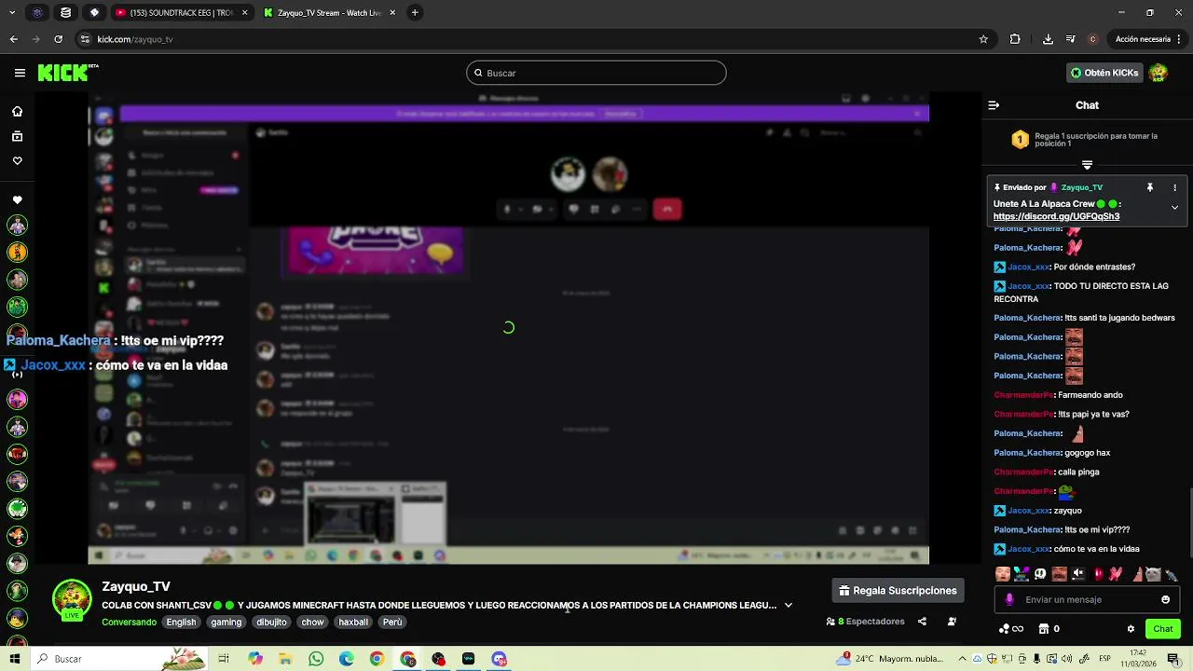1193x671 pixels.
Task: Click the moderator user icon beside share
Action: 952,622
